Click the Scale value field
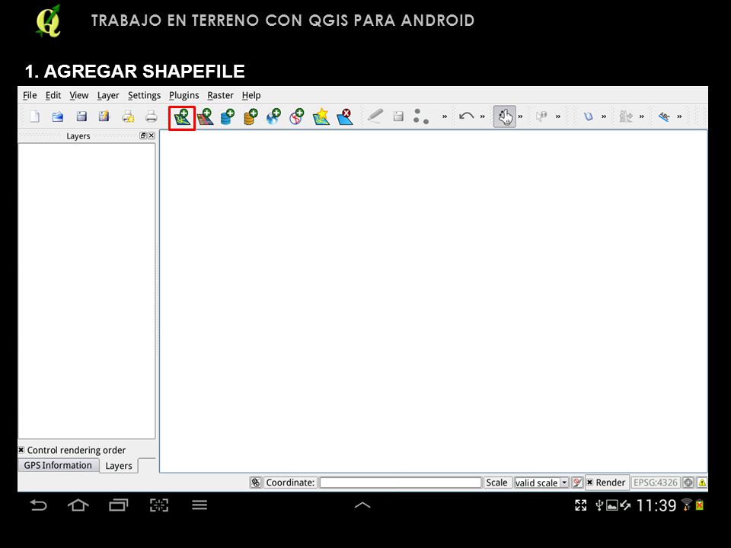The height and width of the screenshot is (548, 731). click(537, 483)
